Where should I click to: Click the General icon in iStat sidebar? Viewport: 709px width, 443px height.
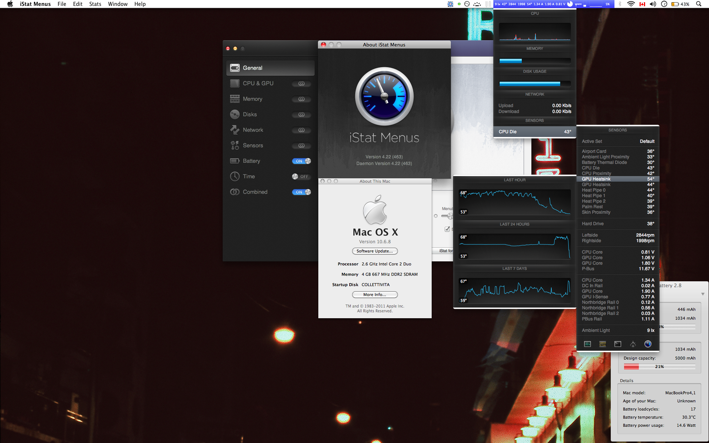235,68
